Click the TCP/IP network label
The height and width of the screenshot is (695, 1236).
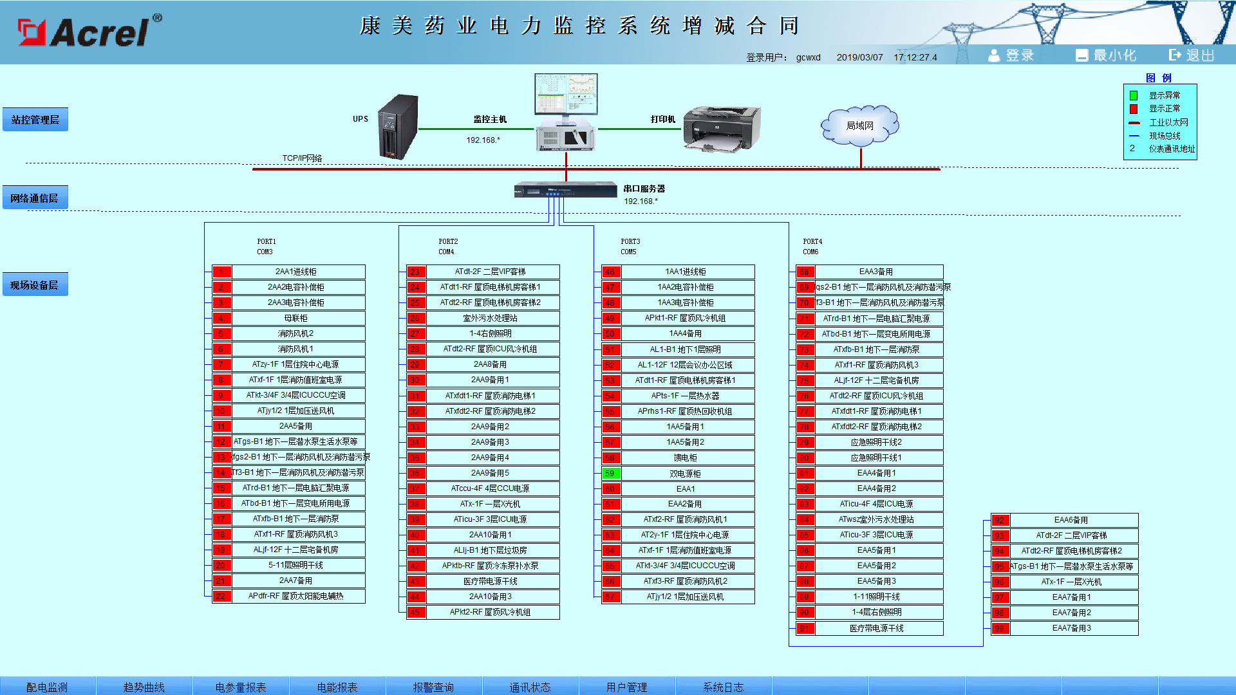(x=302, y=158)
